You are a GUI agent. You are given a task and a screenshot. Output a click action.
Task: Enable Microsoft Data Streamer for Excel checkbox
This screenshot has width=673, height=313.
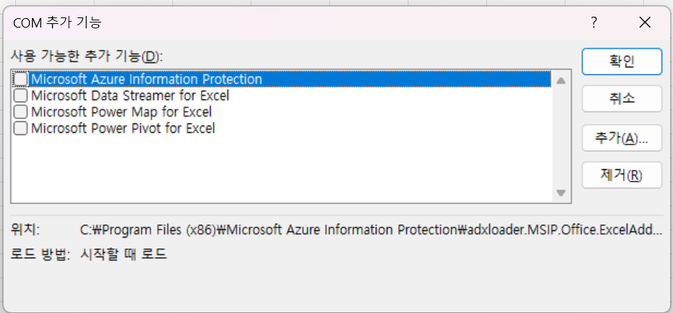(x=20, y=95)
